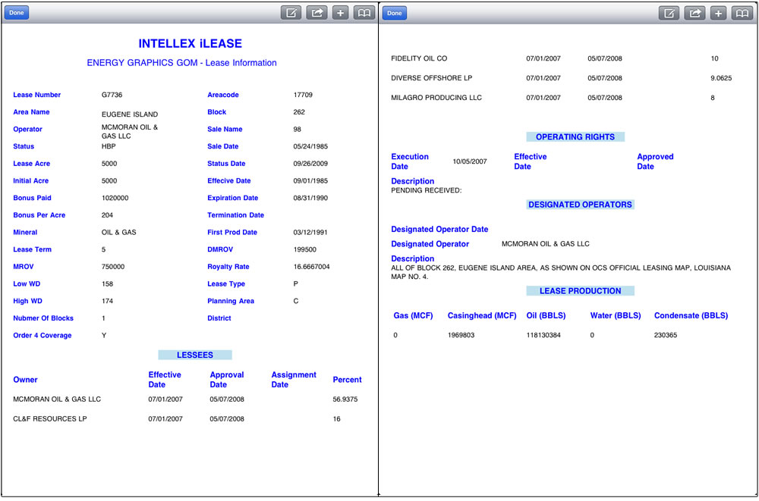Click the Percent column header

tap(347, 380)
